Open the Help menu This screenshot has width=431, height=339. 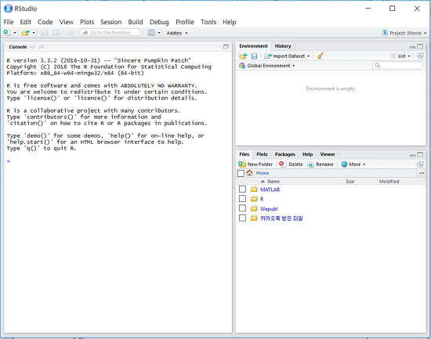pyautogui.click(x=230, y=22)
